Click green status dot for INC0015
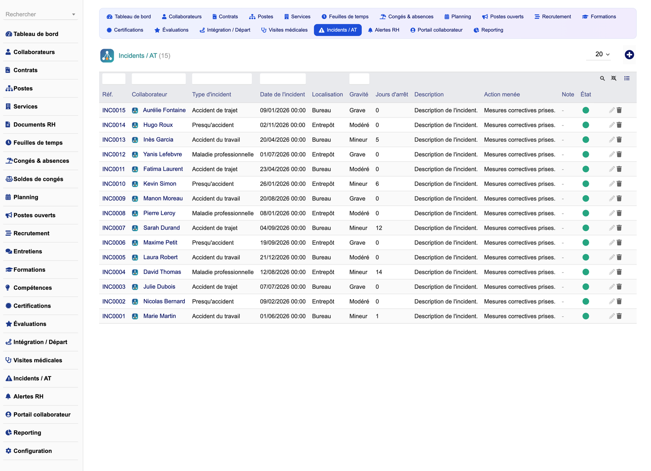 coord(586,110)
